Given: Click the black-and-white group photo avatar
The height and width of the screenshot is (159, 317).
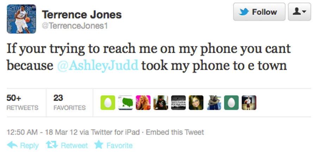Looking at the screenshot, I should click(x=178, y=102).
